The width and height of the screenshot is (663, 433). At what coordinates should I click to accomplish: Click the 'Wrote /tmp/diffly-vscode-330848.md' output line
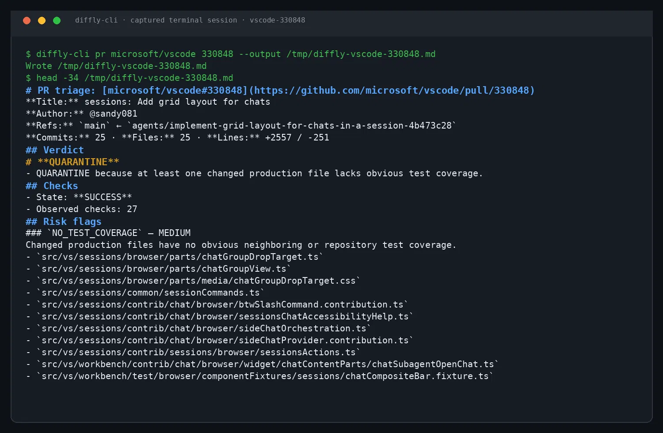tap(116, 66)
